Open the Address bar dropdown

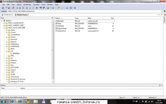(x=162, y=11)
